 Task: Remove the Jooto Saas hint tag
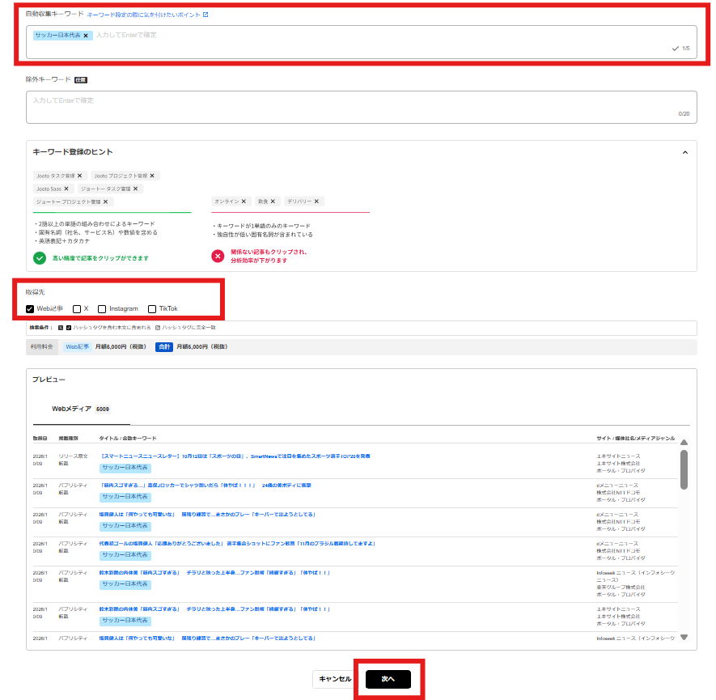[66, 189]
